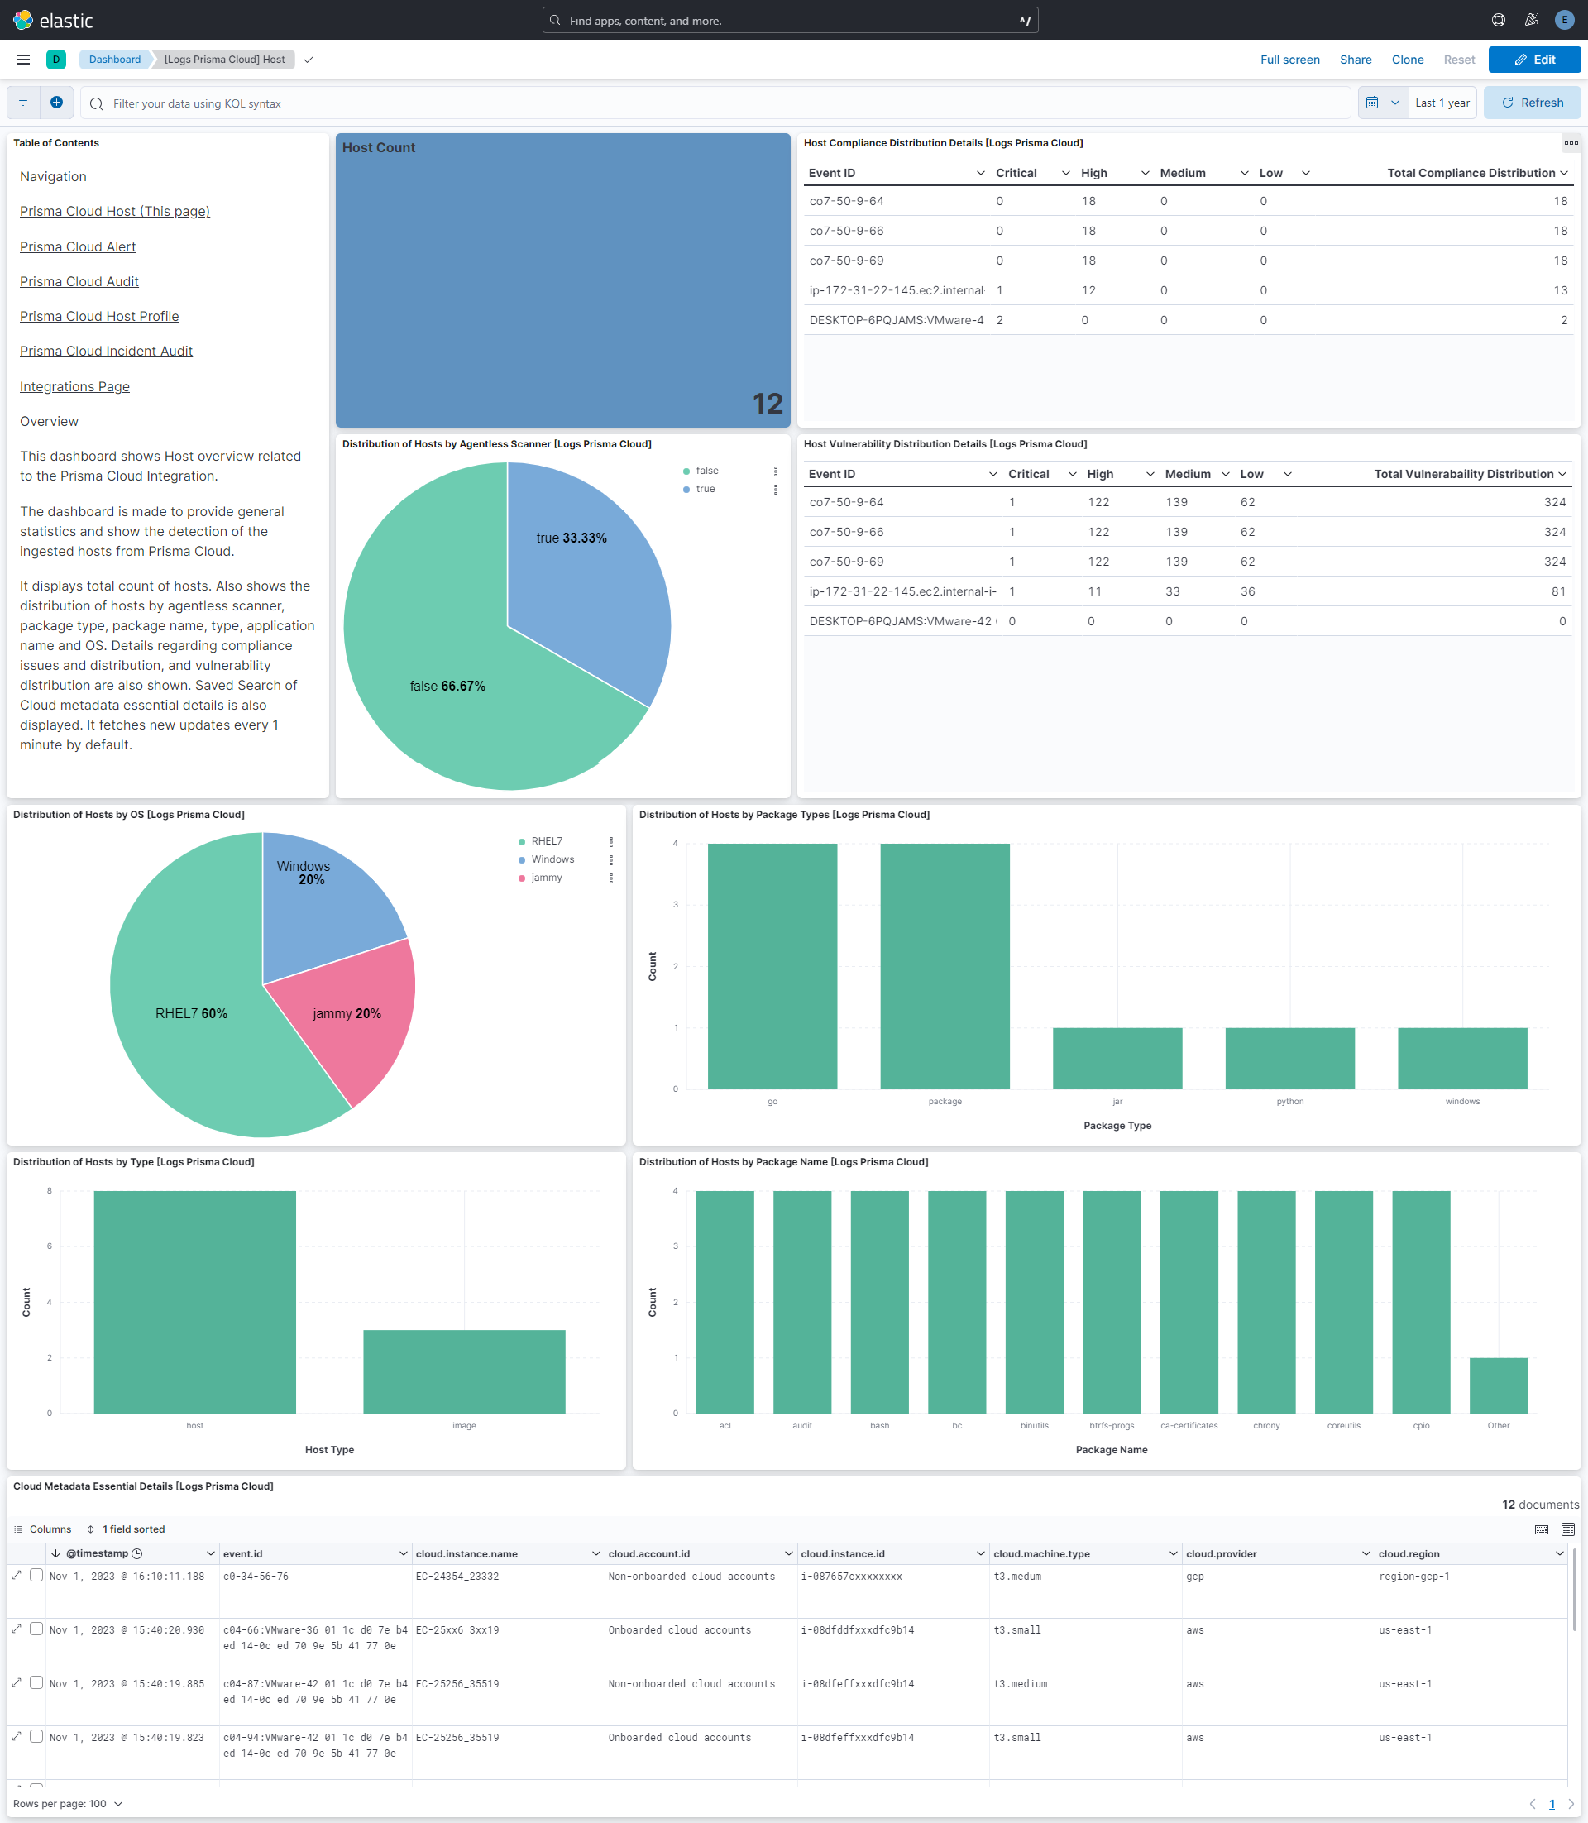Open the Prisma Cloud Alert link
This screenshot has height=1823, width=1588.
77,246
